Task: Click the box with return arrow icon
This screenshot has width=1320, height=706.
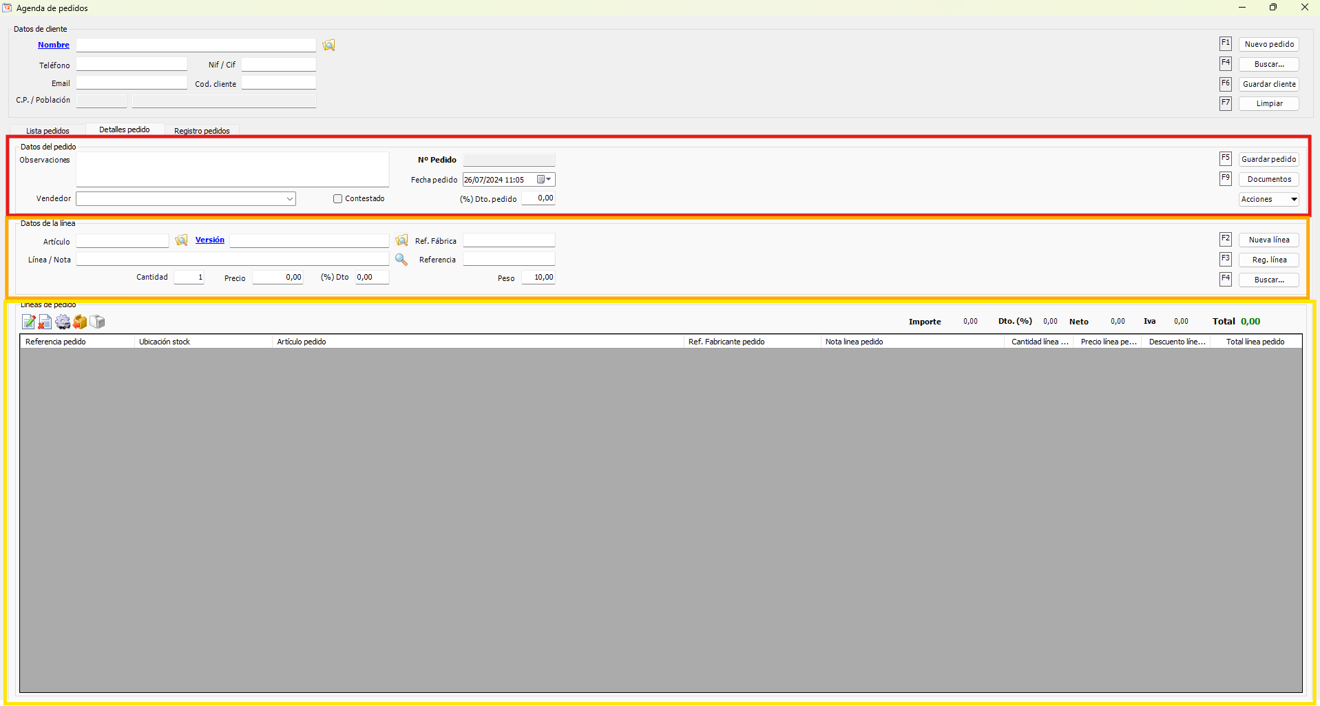Action: (x=81, y=322)
